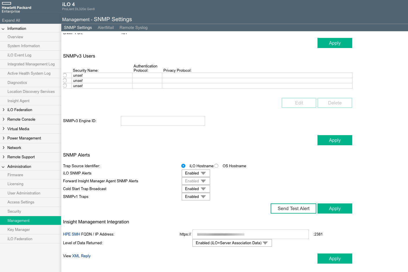Screen dimensions: 408x272
Task: Click Expand All in the sidebar
Action: pyautogui.click(x=11, y=20)
